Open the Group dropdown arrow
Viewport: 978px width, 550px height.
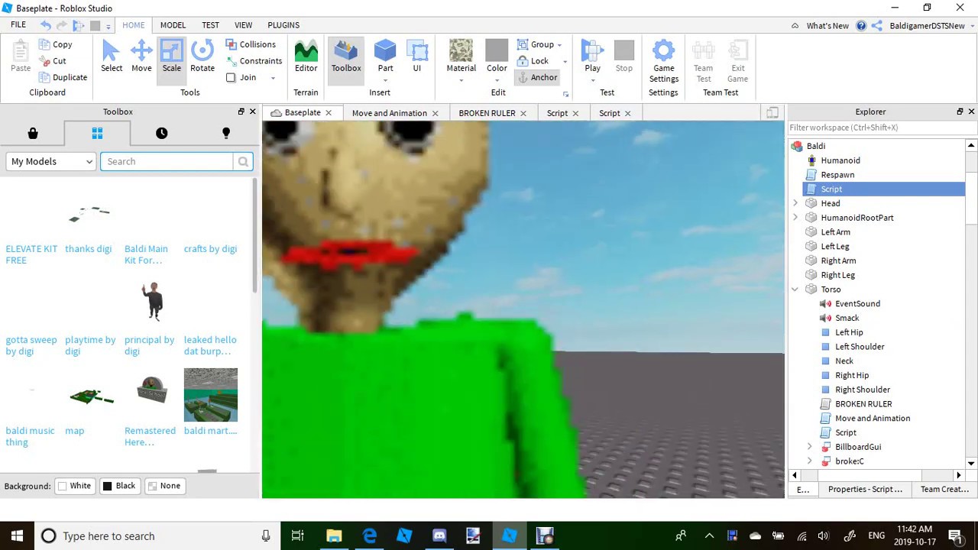tap(559, 45)
